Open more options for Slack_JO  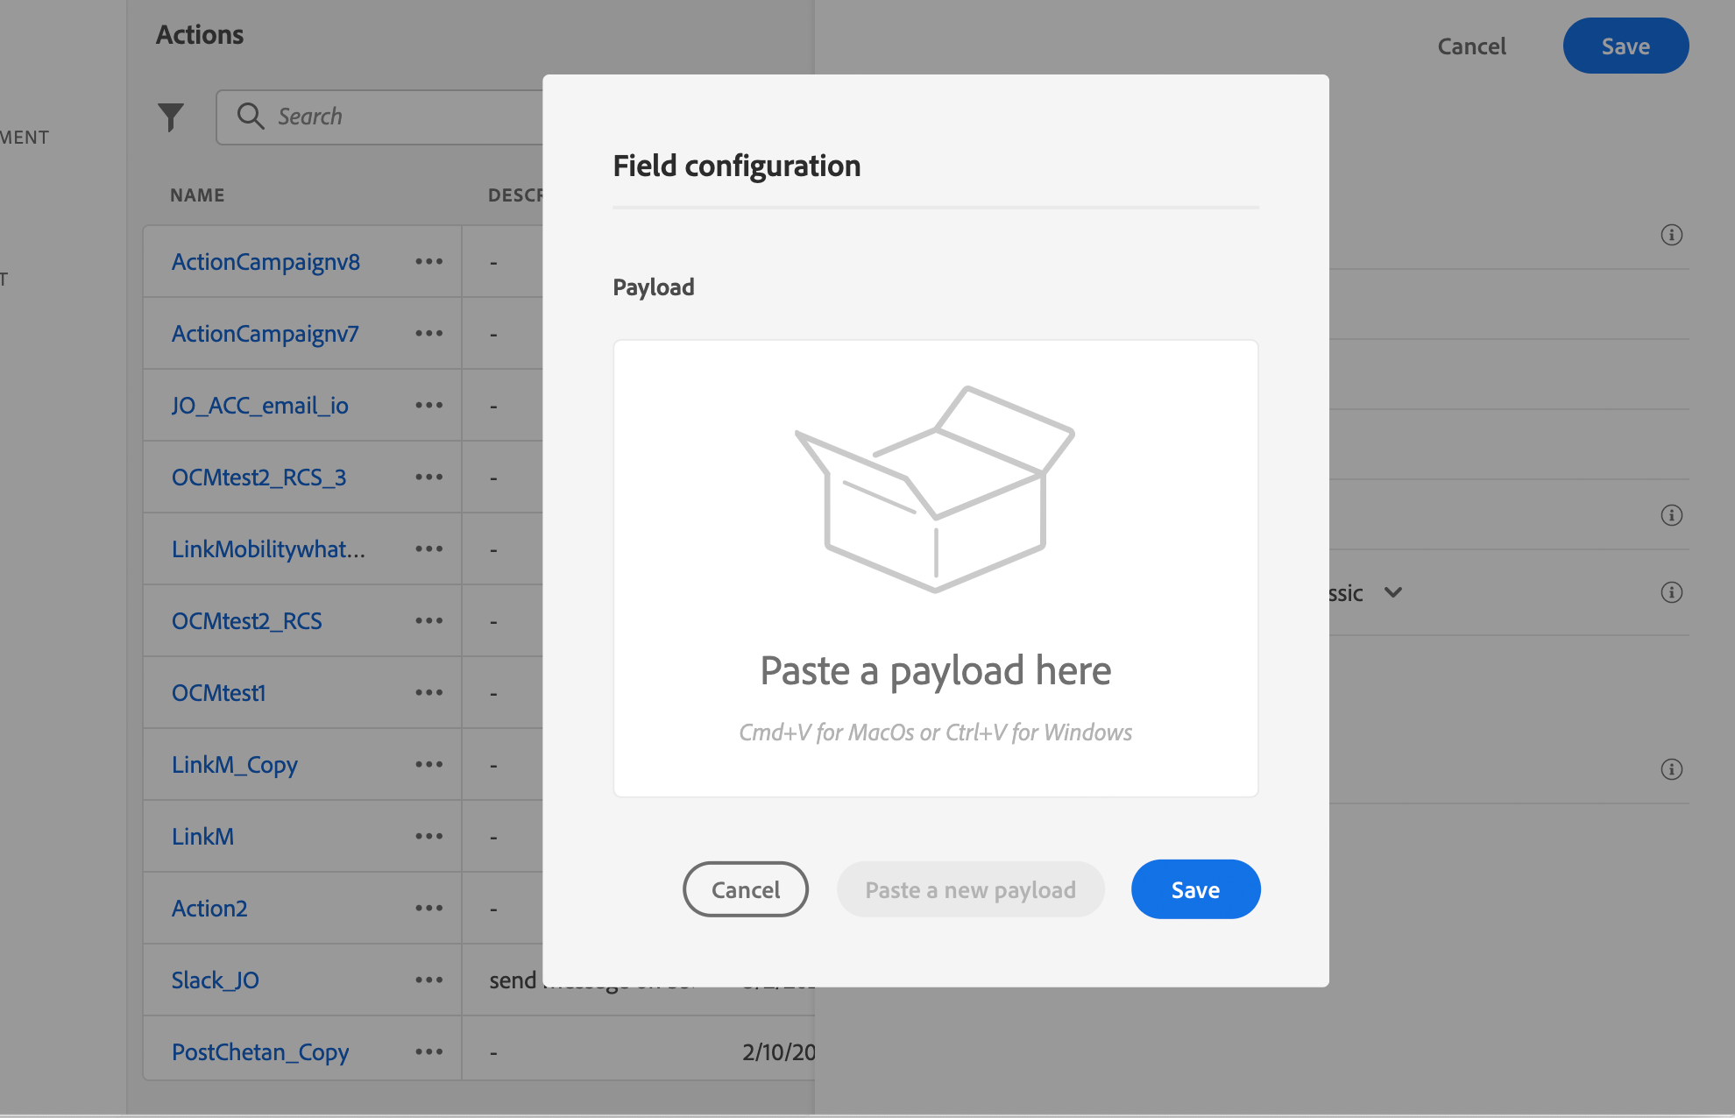click(x=428, y=980)
